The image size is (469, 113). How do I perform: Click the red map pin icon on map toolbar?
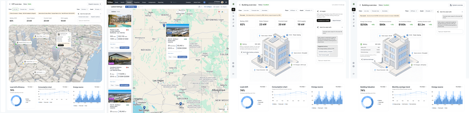[x=219, y=12]
